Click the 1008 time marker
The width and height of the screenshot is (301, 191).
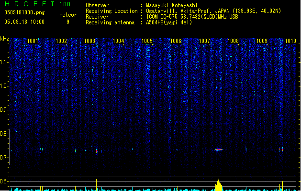[x=233, y=41]
